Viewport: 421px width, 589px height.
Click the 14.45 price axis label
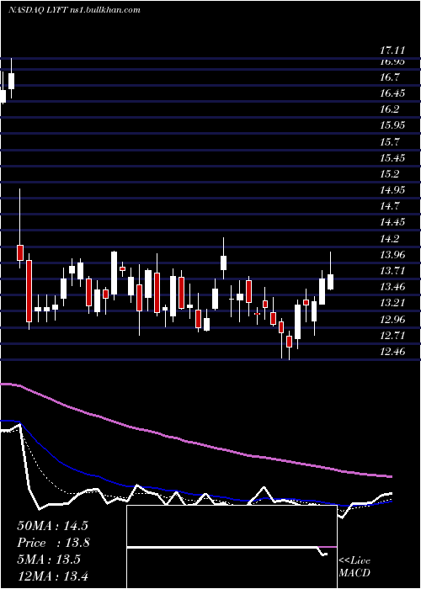pyautogui.click(x=392, y=222)
